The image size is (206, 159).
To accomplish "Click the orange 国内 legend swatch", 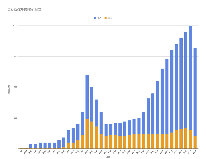I will 106,18.
